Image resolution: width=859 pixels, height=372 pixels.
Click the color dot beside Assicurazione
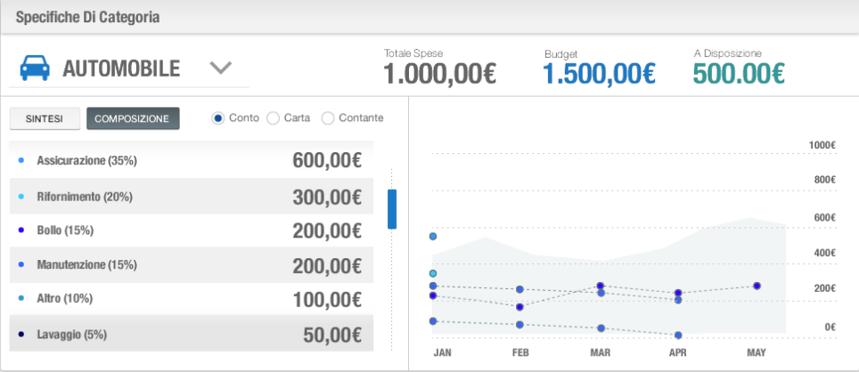pyautogui.click(x=21, y=161)
